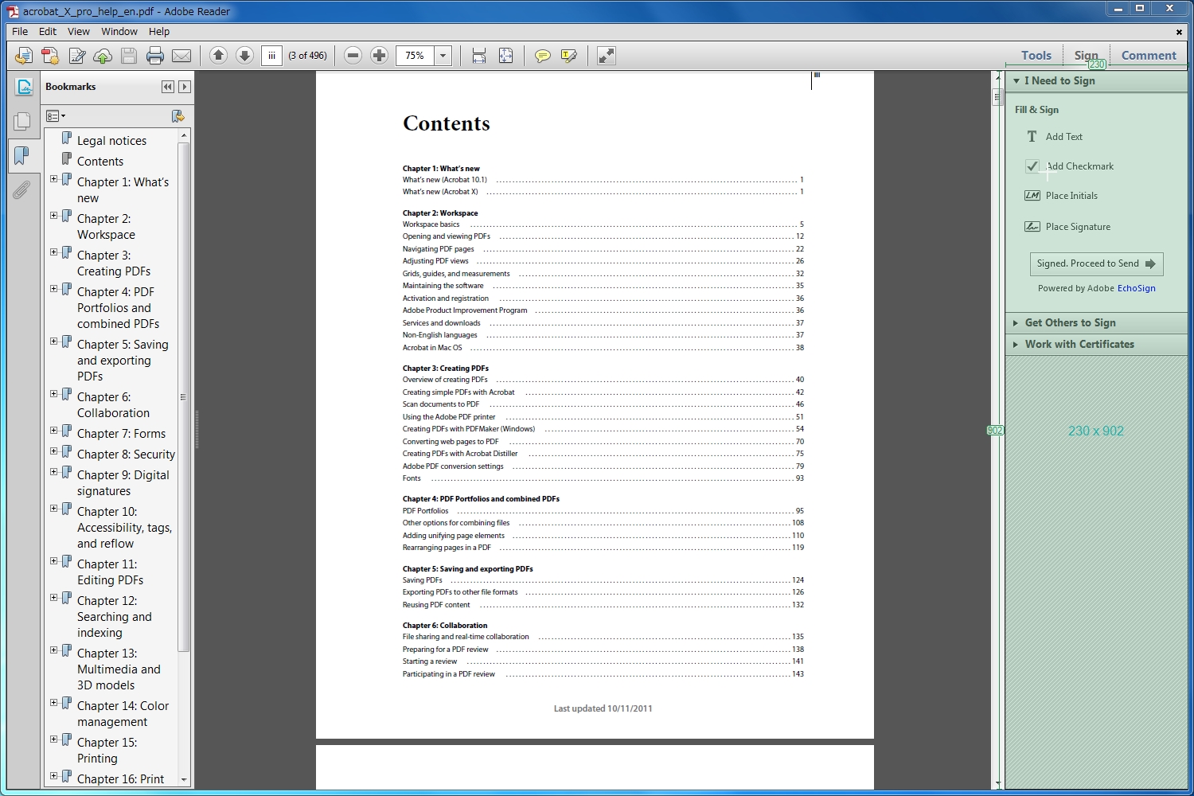Screen dimensions: 1194x796
Task: Collapse the Bookmarks panel with double-arrow button
Action: 168,87
